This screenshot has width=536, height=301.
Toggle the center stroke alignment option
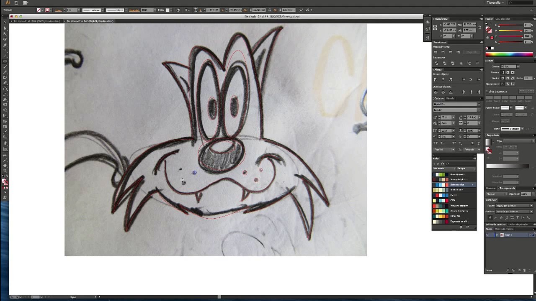503,84
